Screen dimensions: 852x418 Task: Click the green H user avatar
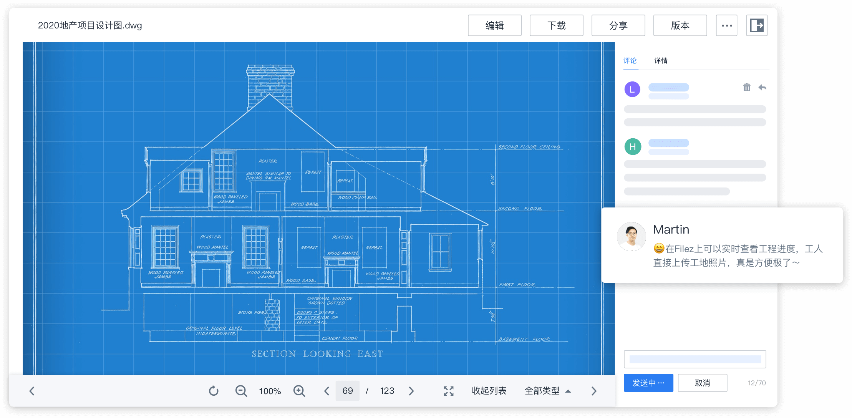(633, 147)
